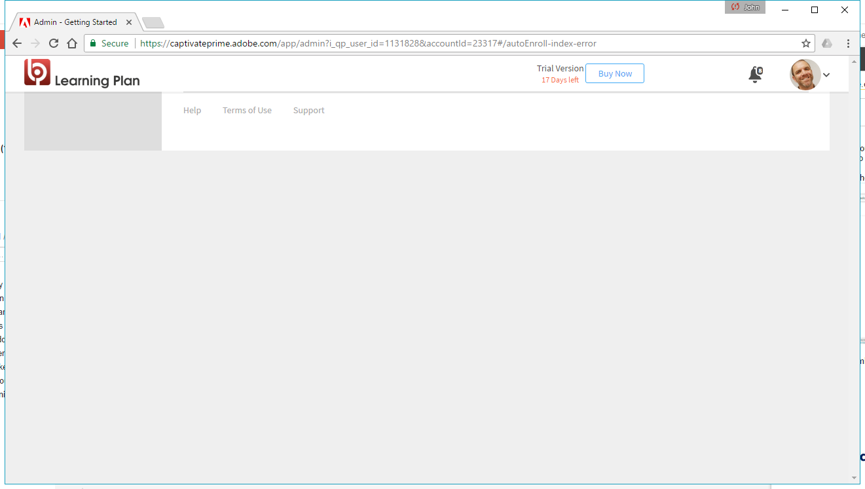The height and width of the screenshot is (489, 865).
Task: Close the Admin - Getting Started tab
Action: (129, 22)
